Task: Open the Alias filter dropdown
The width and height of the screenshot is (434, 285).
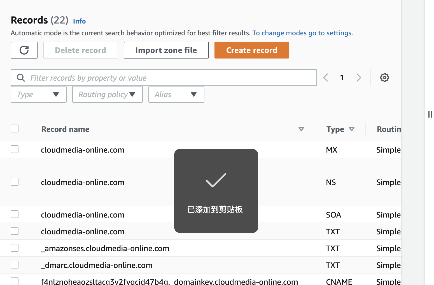Action: 176,94
